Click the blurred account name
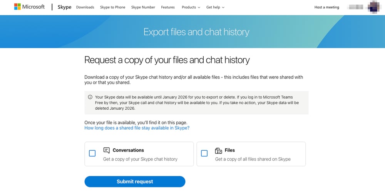Screen dimensions: 385x191 click(x=356, y=7)
